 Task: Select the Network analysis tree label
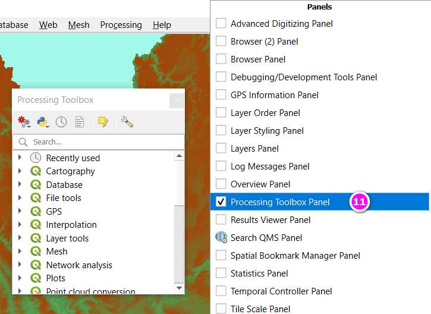coord(79,265)
